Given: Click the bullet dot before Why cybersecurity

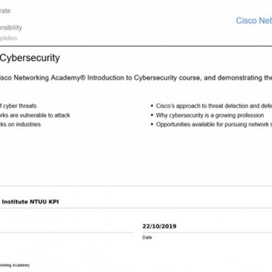Looking at the screenshot, I should [152, 115].
